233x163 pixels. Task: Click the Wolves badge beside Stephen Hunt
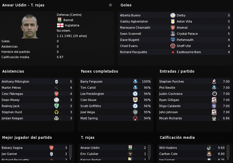(x=57, y=112)
